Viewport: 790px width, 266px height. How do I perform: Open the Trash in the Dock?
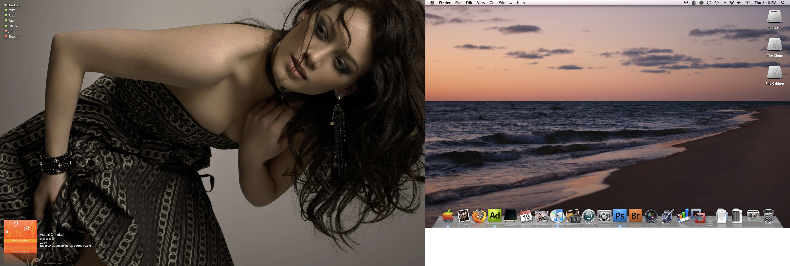click(x=768, y=216)
